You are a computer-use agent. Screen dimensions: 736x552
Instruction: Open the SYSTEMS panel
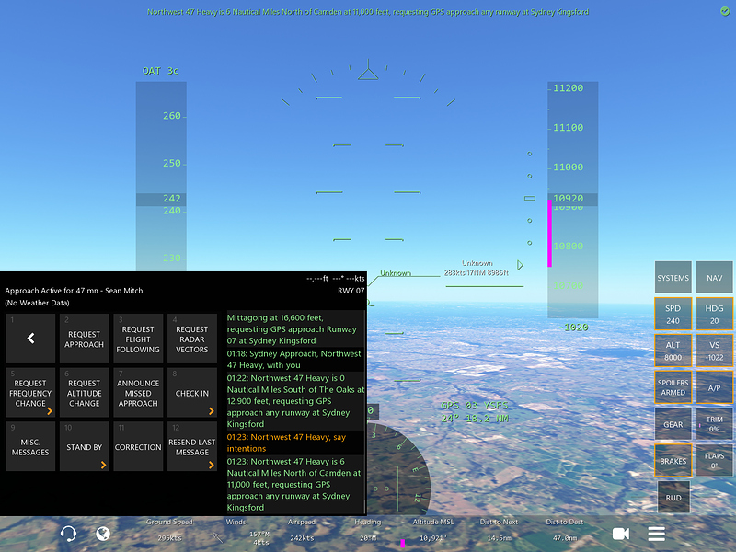(x=673, y=278)
